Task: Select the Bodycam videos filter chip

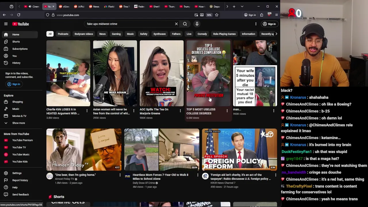Action: pos(84,34)
